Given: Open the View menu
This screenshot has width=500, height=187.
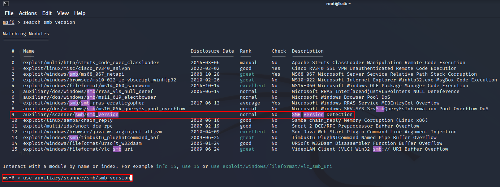Looking at the screenshot, I should coord(63,13).
